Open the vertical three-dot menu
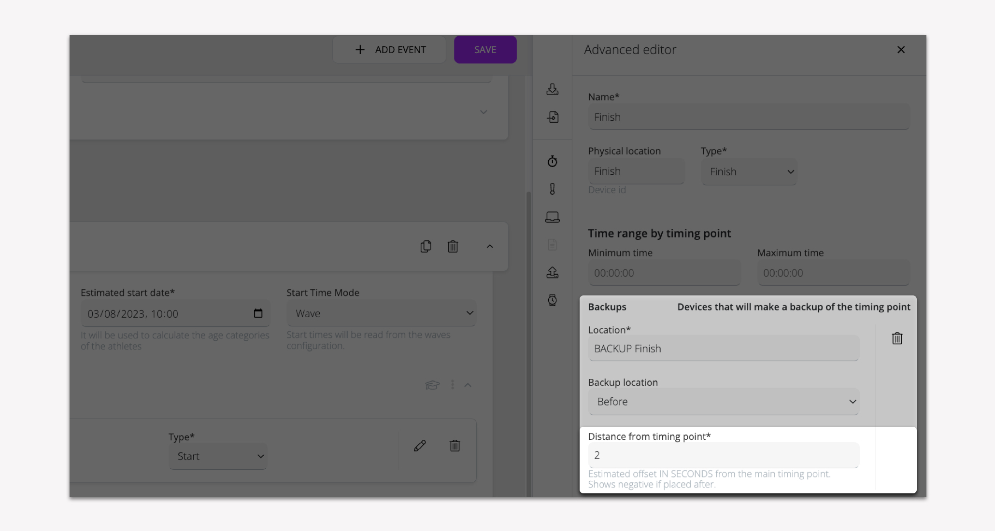 (x=453, y=385)
